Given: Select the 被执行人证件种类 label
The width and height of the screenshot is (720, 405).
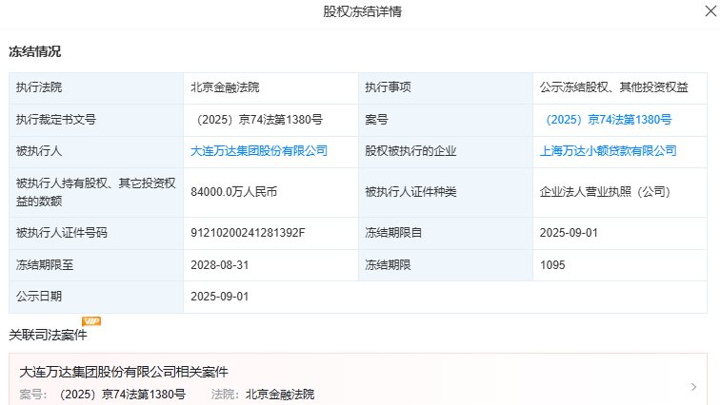Looking at the screenshot, I should point(410,192).
